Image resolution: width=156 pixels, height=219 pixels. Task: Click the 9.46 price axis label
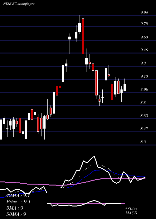tap(144, 50)
